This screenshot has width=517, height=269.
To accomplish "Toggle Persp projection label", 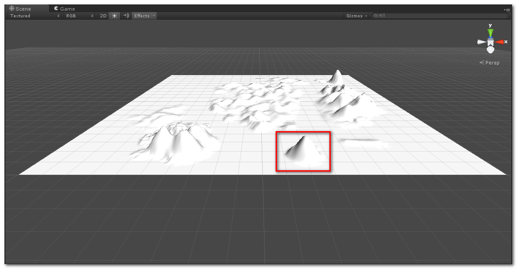I will click(x=489, y=63).
